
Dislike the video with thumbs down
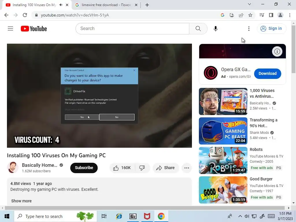pyautogui.click(x=142, y=168)
